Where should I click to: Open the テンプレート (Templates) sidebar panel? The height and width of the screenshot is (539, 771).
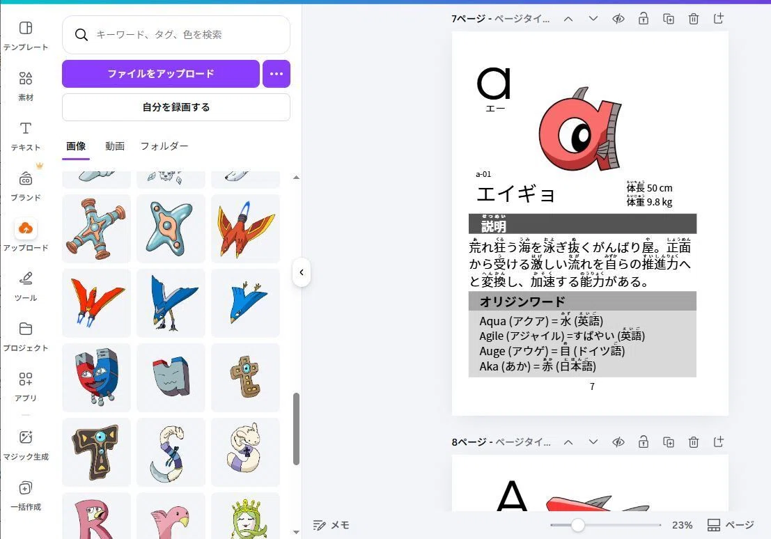(x=26, y=36)
